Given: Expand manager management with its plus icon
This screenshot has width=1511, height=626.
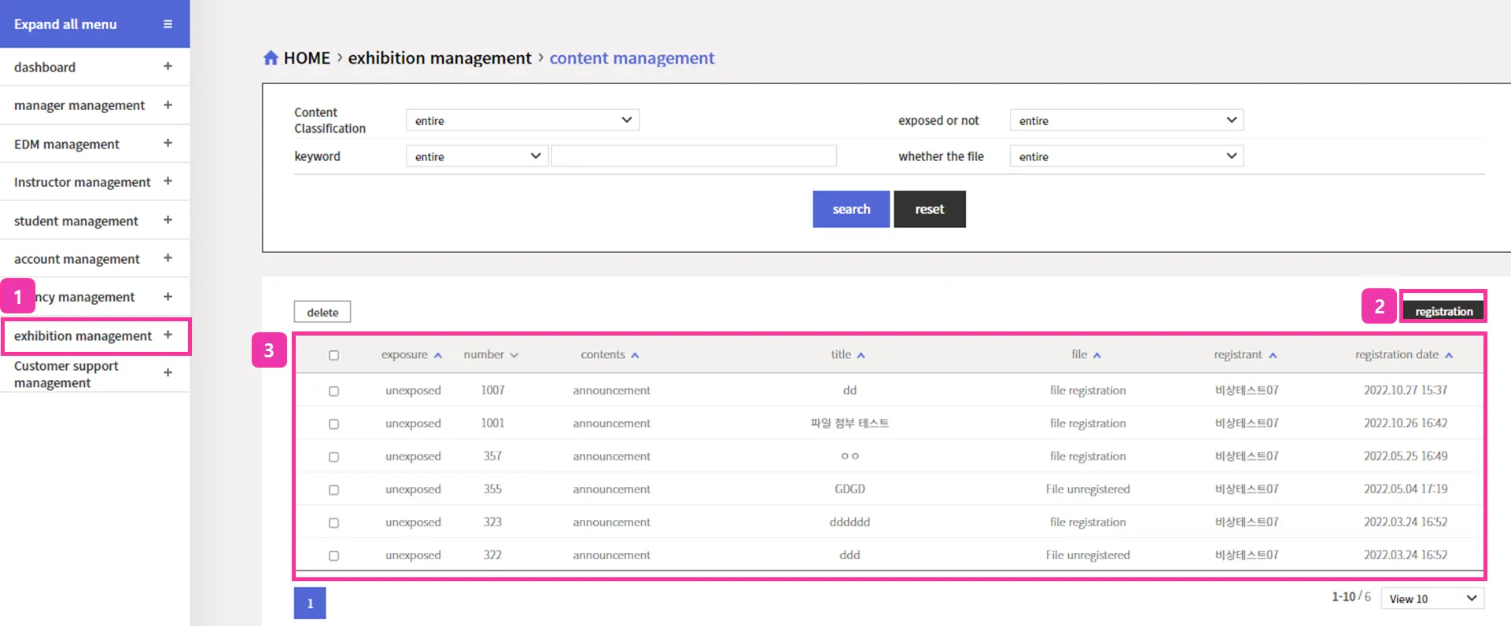Looking at the screenshot, I should coord(168,105).
